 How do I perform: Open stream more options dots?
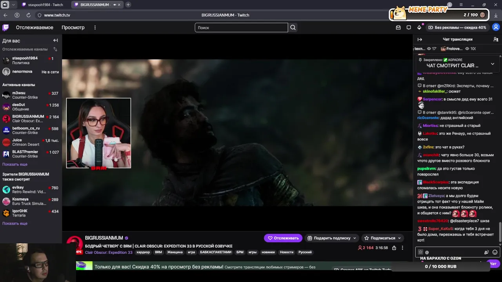402,248
